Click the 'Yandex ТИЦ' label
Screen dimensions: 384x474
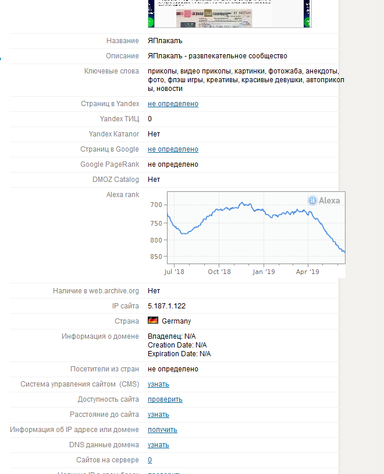[x=119, y=119]
